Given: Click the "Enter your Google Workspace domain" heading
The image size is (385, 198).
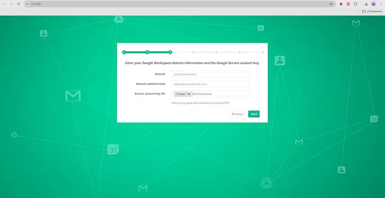Looking at the screenshot, I should (192, 63).
